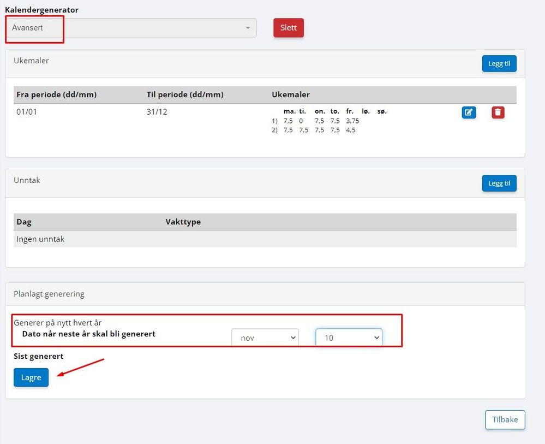The image size is (545, 444).
Task: Select the Ingen unntak table row
Action: pyautogui.click(x=265, y=239)
